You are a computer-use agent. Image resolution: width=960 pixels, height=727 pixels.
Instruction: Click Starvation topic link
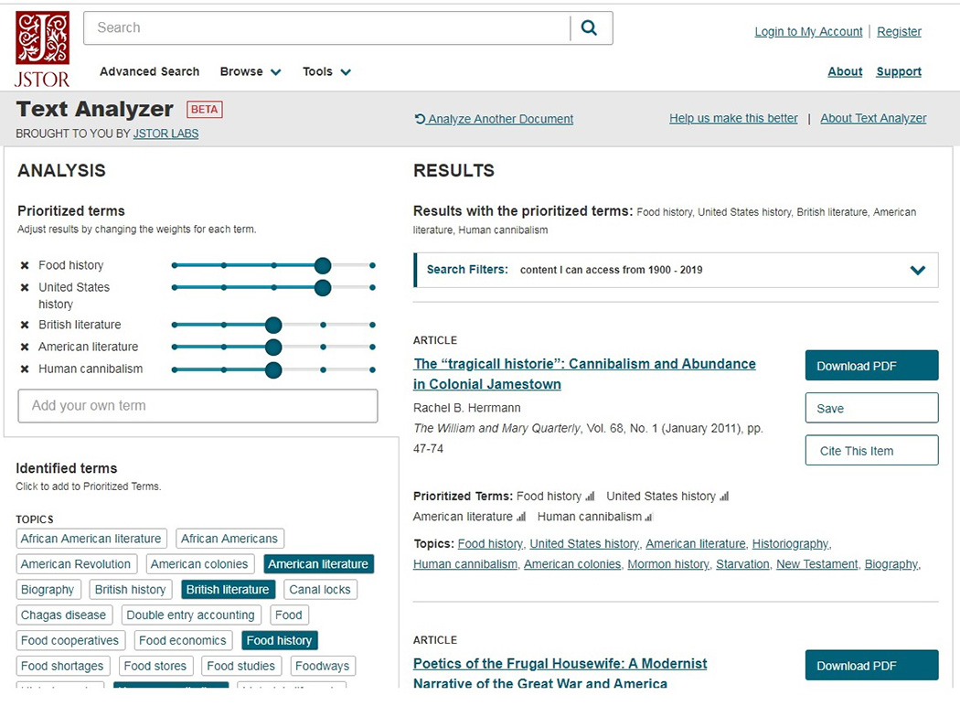point(742,564)
